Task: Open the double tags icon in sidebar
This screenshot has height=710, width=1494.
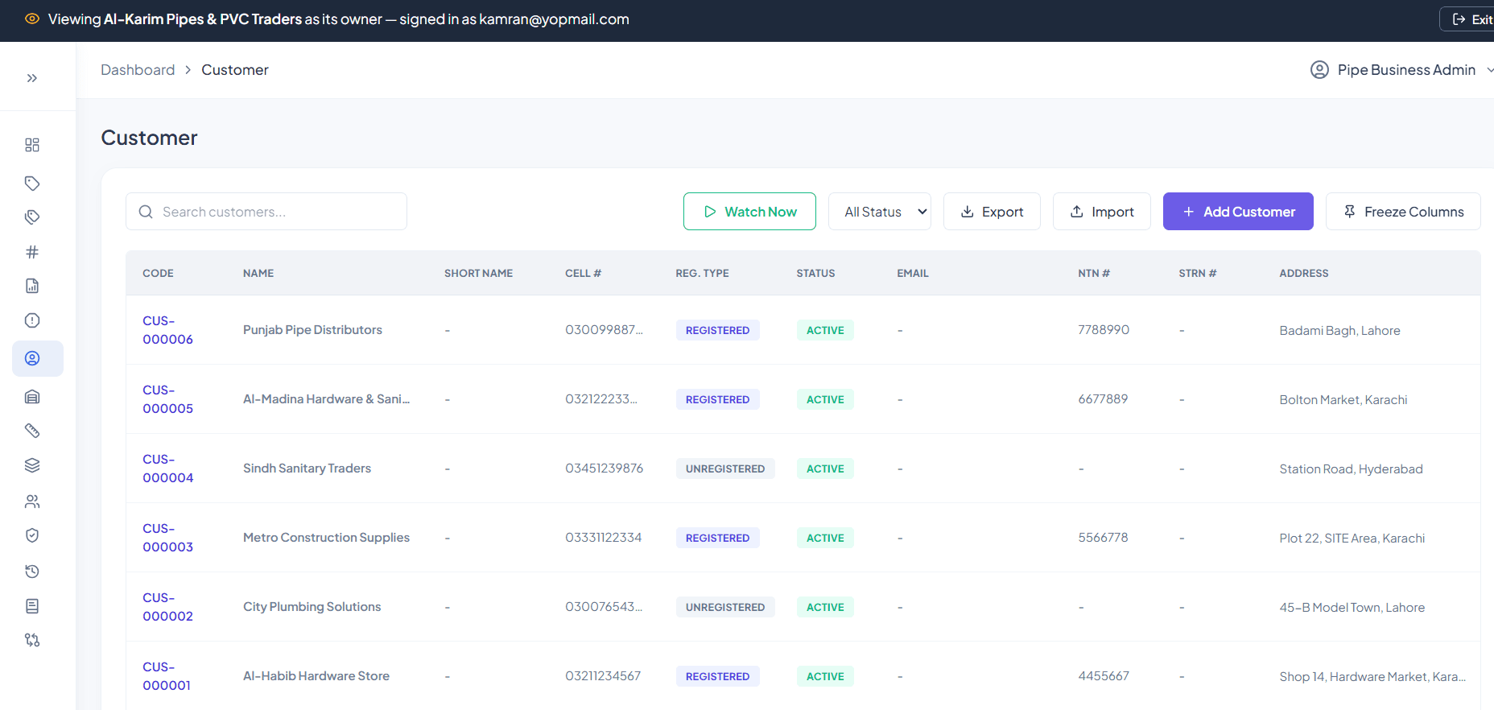Action: coord(32,217)
